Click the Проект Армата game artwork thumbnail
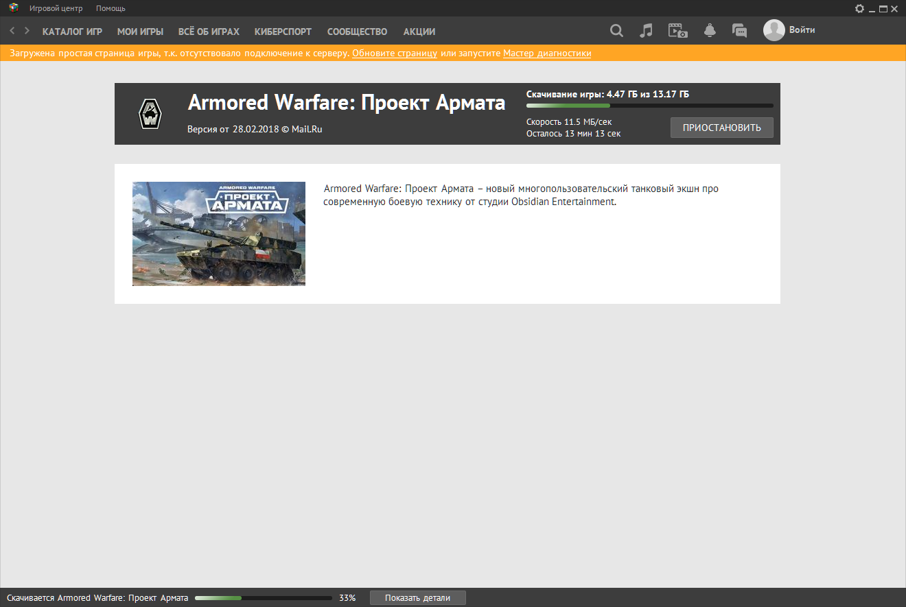 (219, 234)
